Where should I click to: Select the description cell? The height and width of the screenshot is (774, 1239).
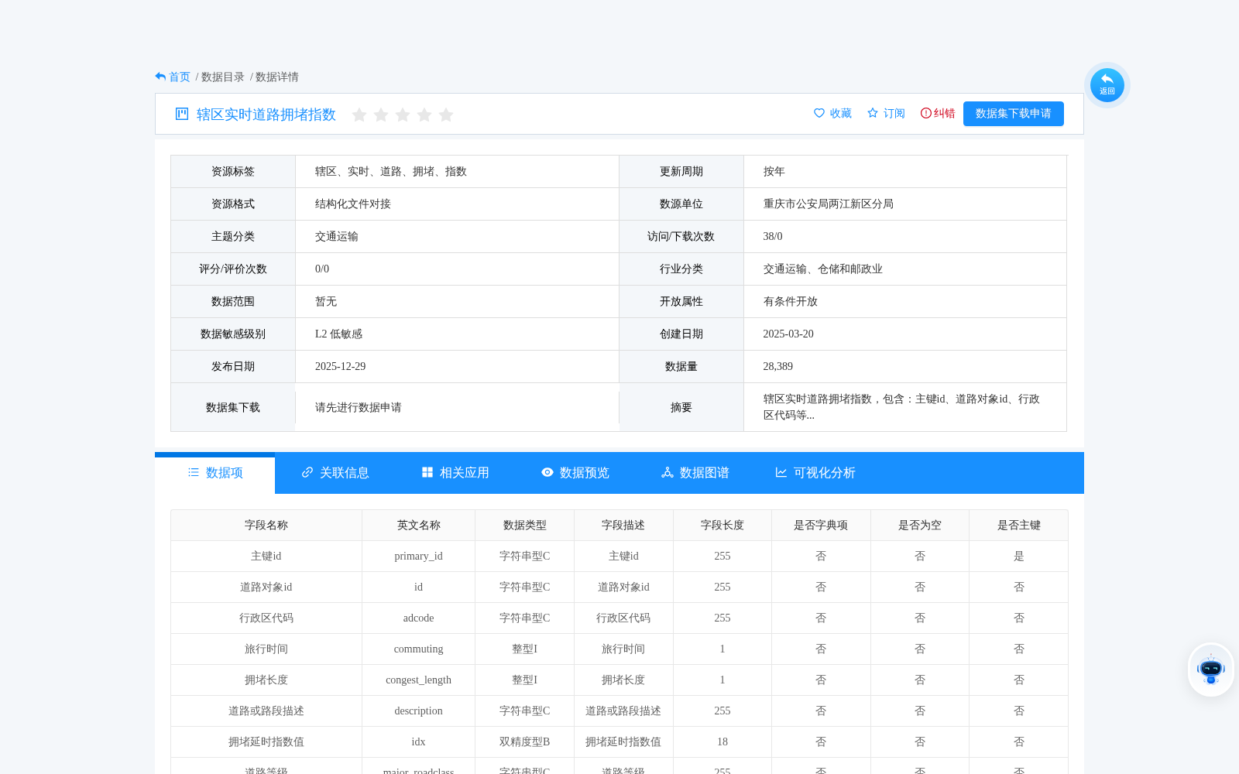pos(419,711)
